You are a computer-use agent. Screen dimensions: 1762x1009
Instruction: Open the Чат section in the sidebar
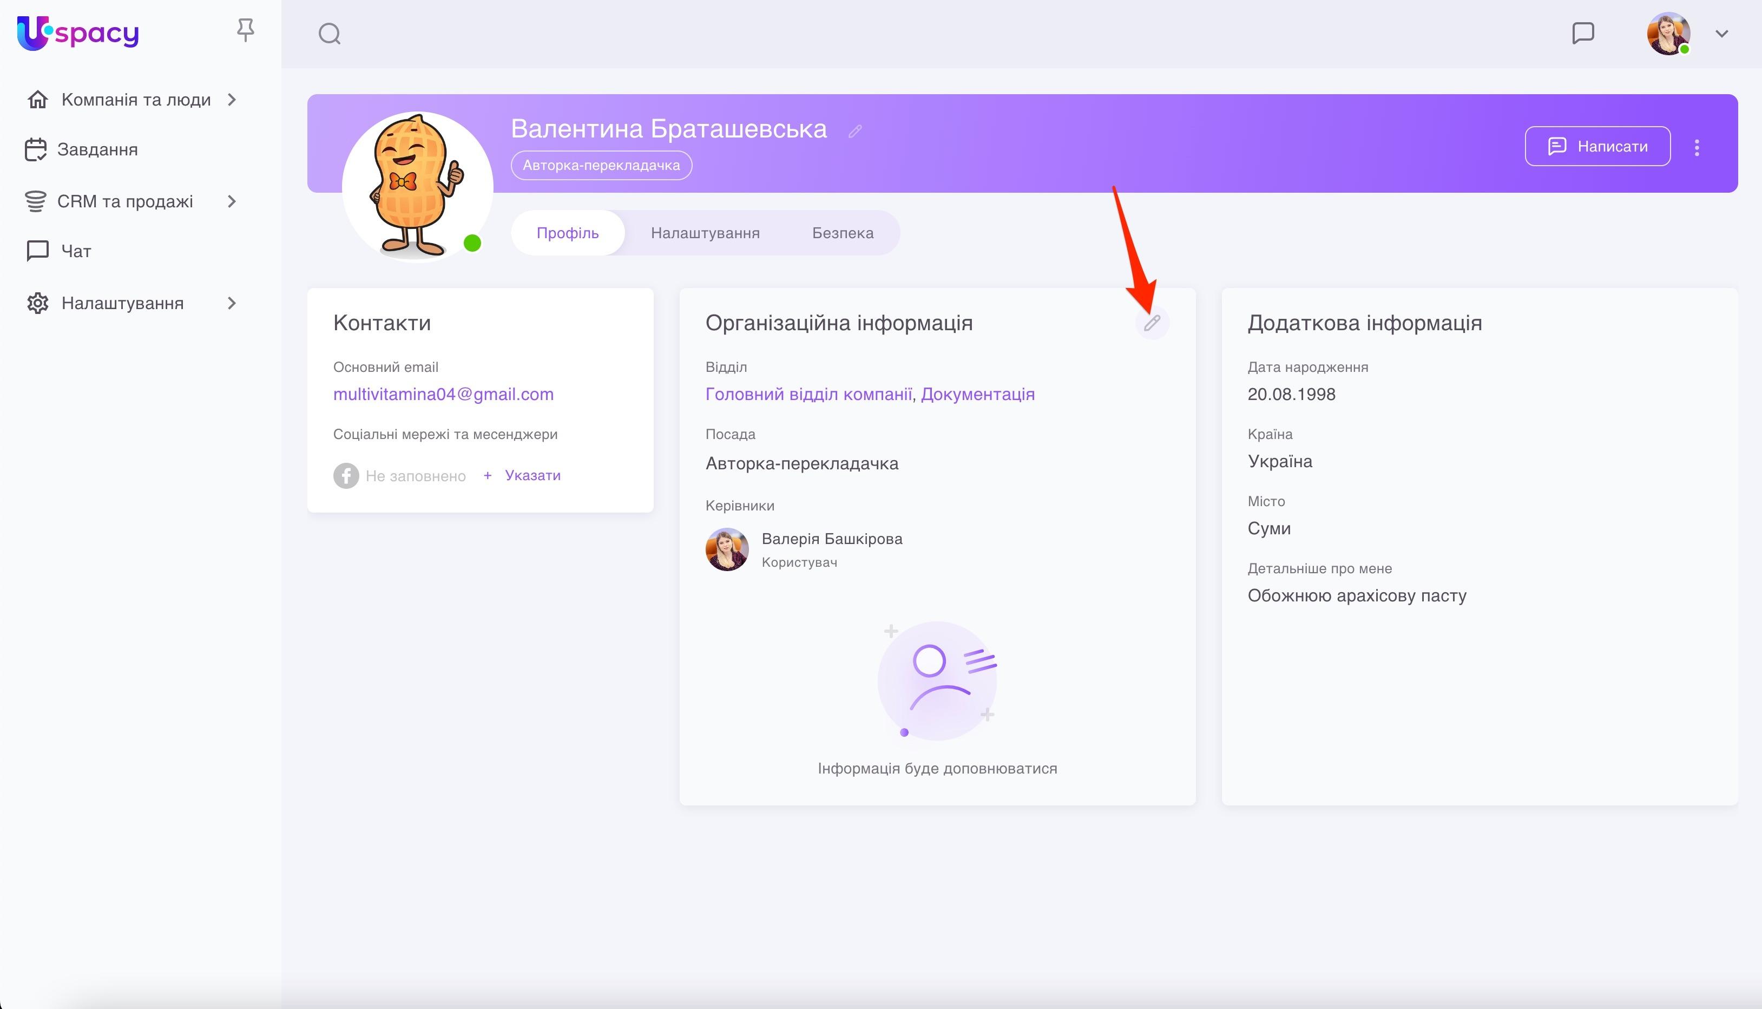[74, 250]
